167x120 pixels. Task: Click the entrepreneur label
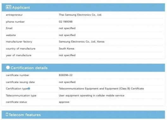pos(14,15)
